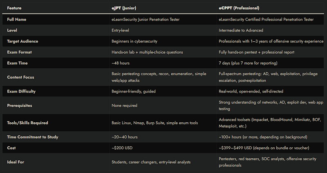Click the ~$399–$499 USD cost cell
Image resolution: width=327 pixels, height=173 pixels.
264,148
